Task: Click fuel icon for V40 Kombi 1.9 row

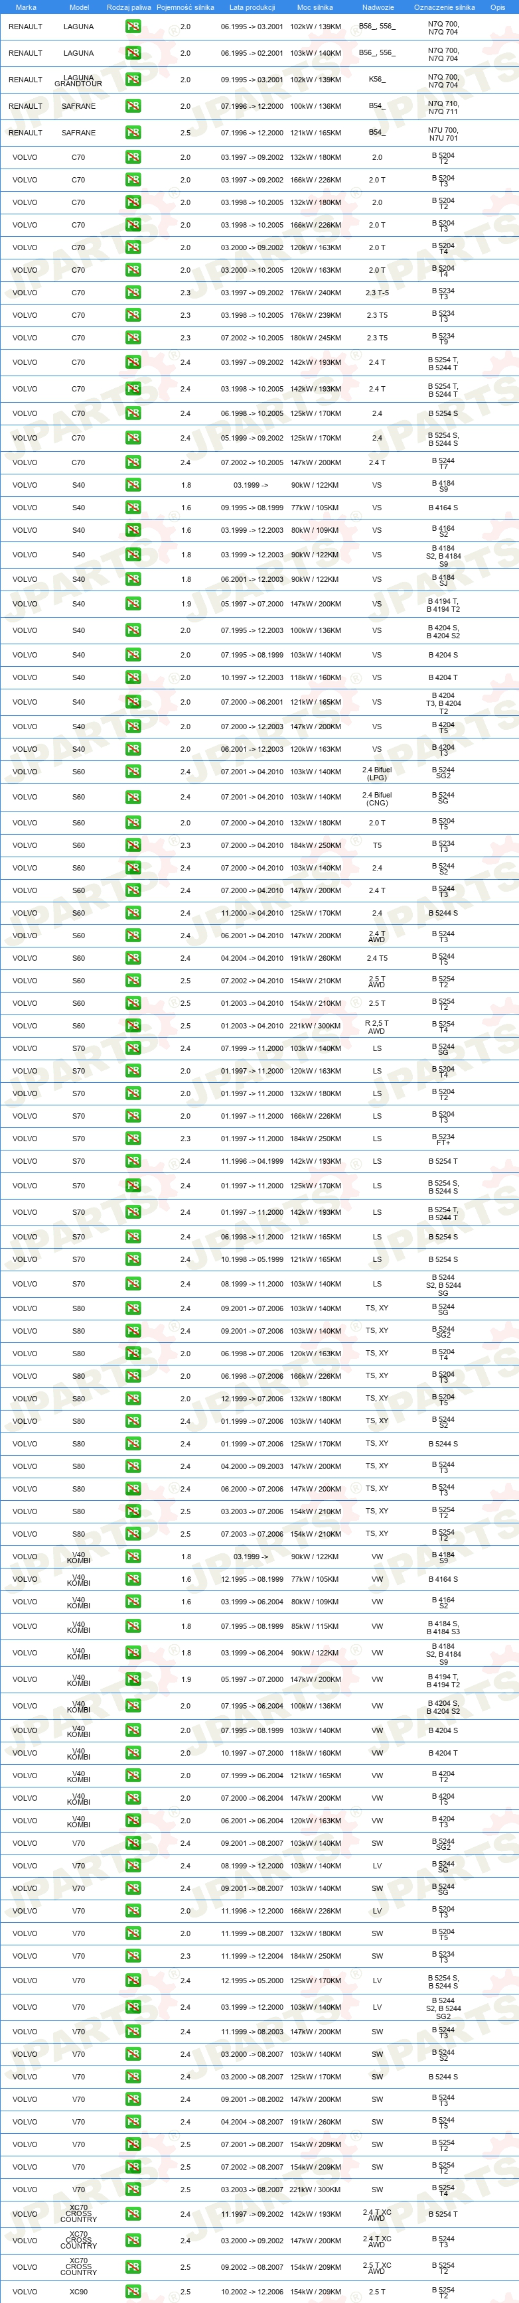Action: 133,1679
